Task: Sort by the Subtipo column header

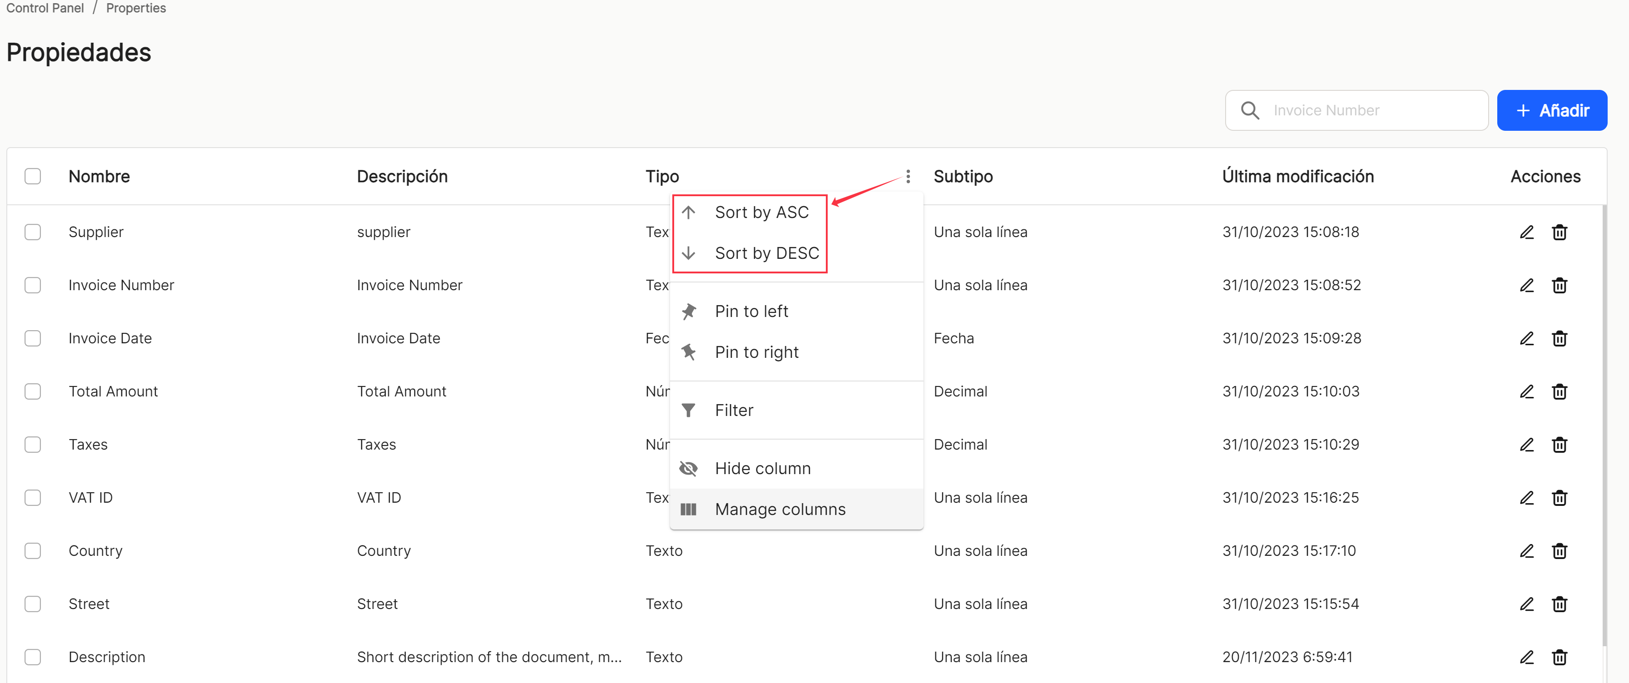Action: point(963,177)
